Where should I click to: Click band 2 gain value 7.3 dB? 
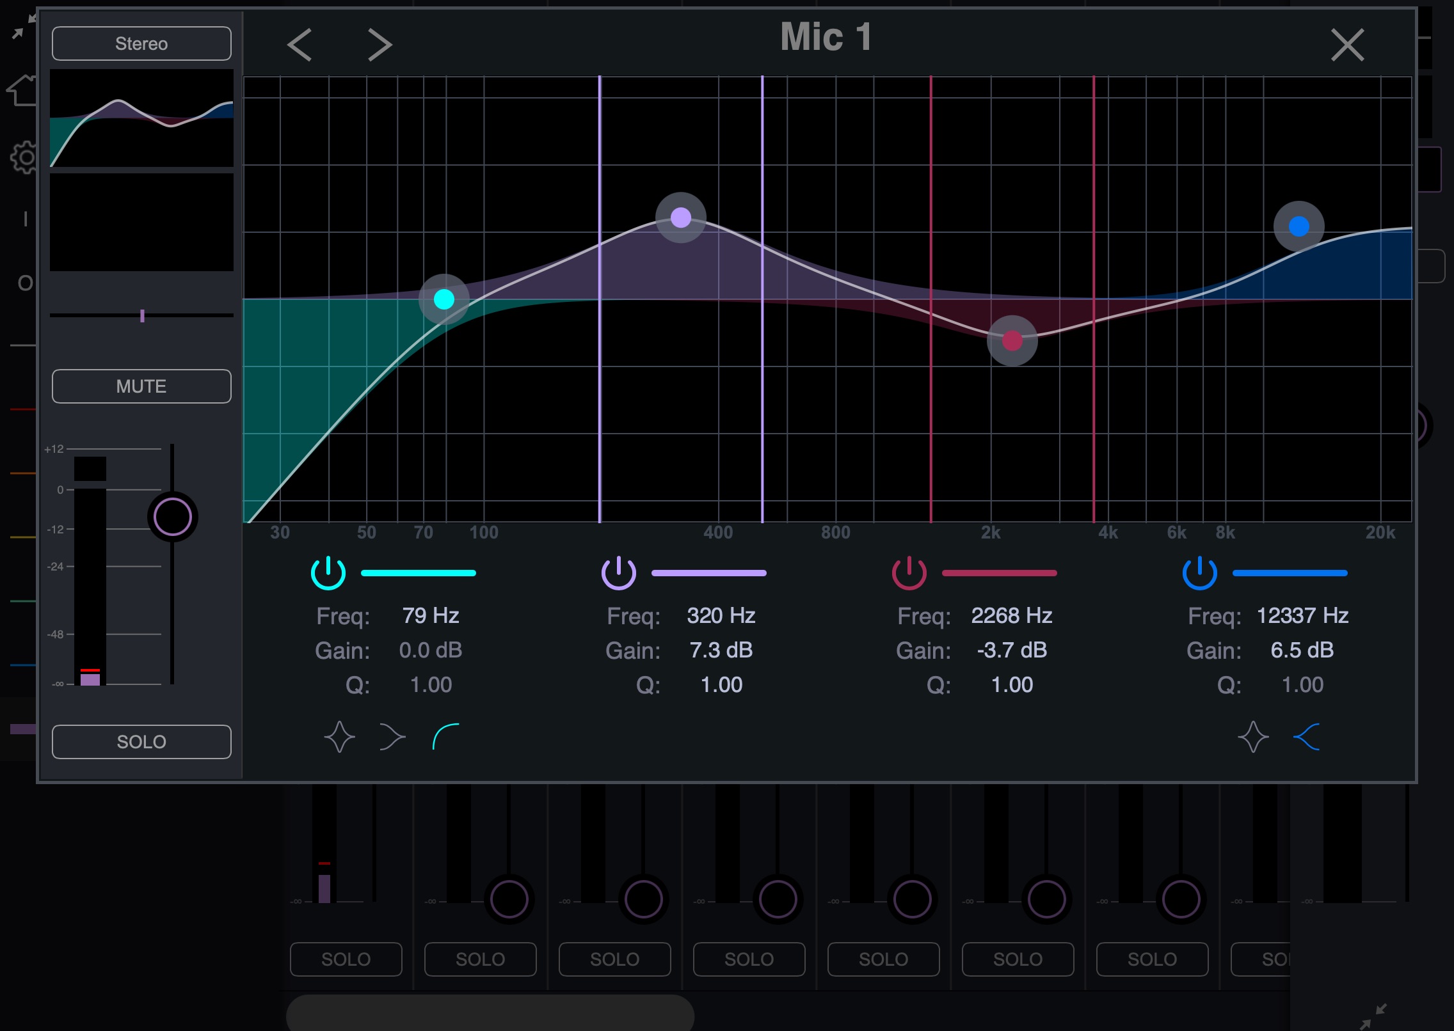[721, 650]
